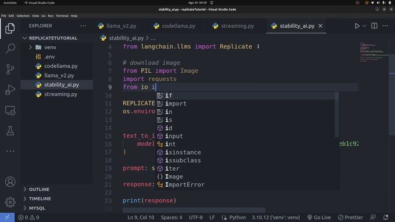The height and width of the screenshot is (222, 395).
Task: Open llama_v2.py in explorer
Action: coord(57,75)
